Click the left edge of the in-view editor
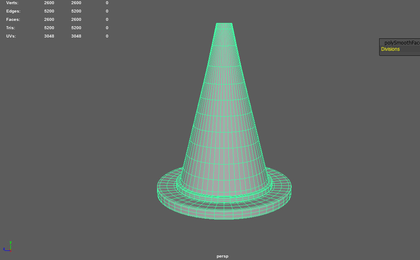Image resolution: width=420 pixels, height=260 pixels. pos(379,46)
